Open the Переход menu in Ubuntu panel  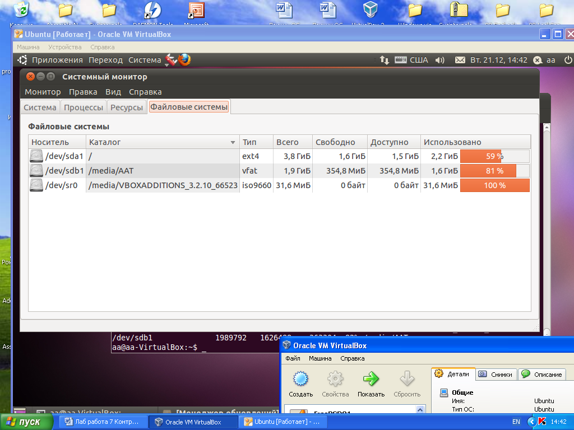pyautogui.click(x=105, y=60)
